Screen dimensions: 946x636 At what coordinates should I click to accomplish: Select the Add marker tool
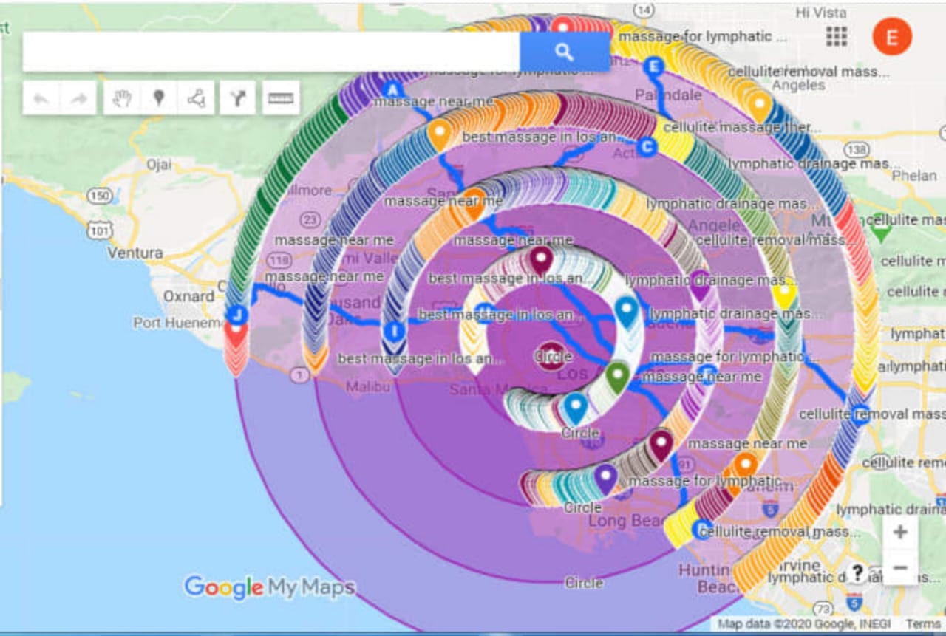click(158, 97)
